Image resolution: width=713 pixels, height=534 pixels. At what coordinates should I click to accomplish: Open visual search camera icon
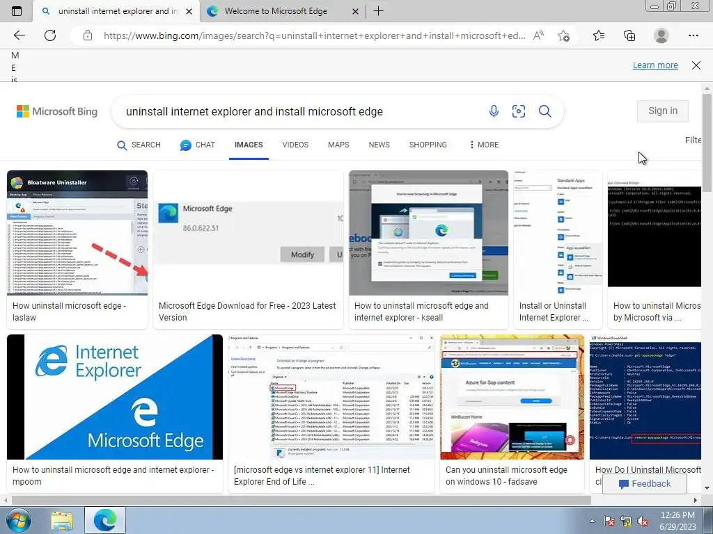point(519,111)
